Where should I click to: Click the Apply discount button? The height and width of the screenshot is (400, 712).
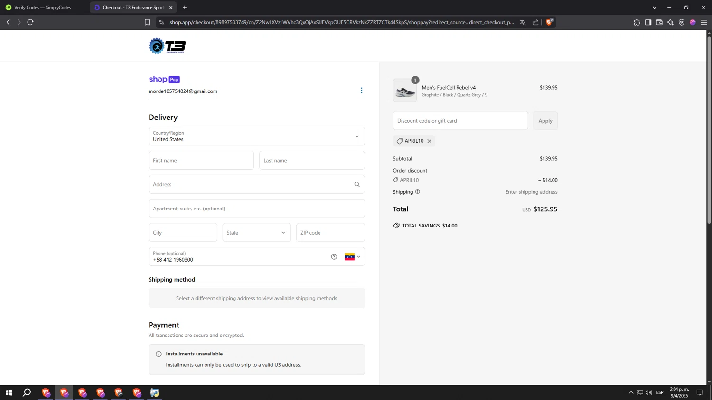[545, 121]
